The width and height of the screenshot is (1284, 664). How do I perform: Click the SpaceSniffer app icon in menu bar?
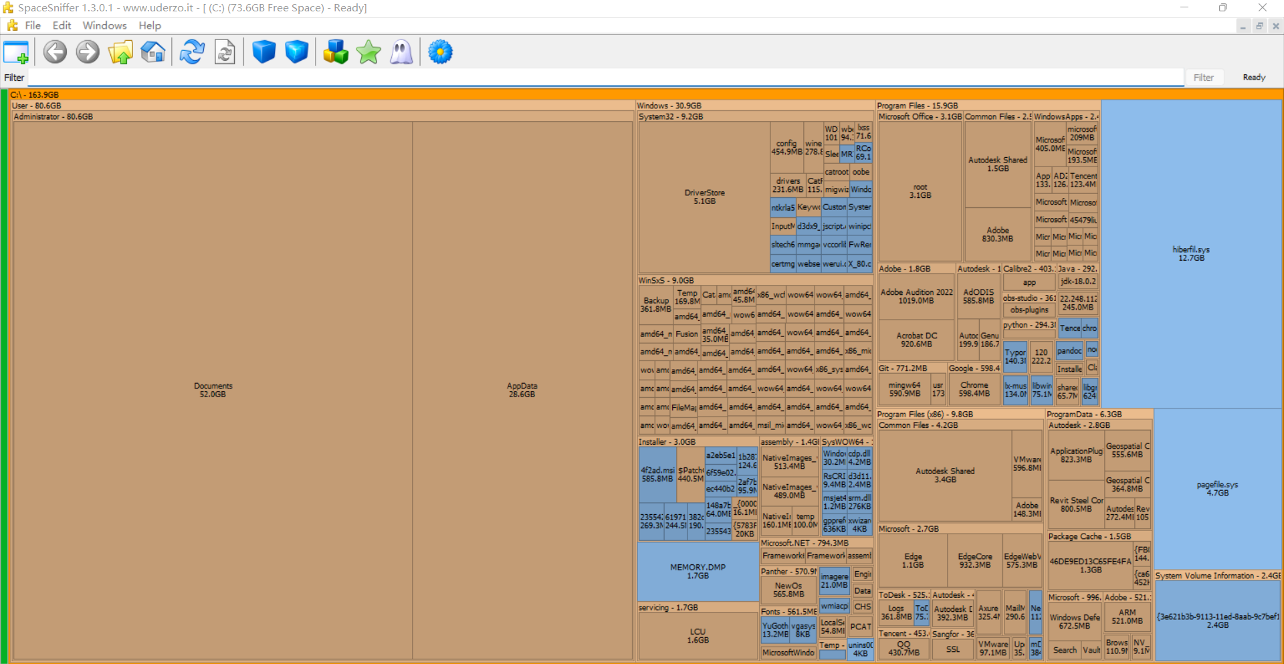point(12,25)
